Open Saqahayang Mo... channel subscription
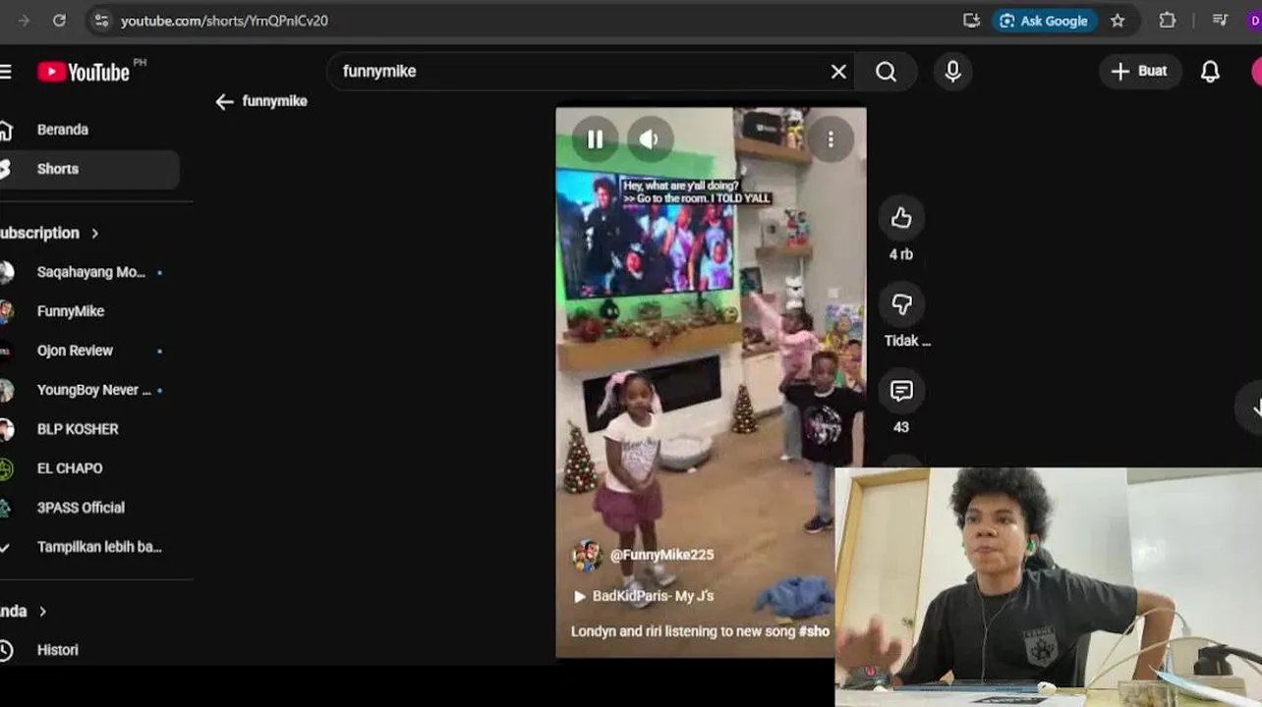This screenshot has height=707, width=1262. point(89,272)
